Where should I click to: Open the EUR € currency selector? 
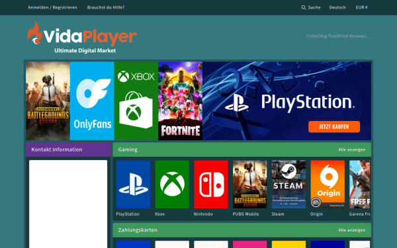point(361,7)
